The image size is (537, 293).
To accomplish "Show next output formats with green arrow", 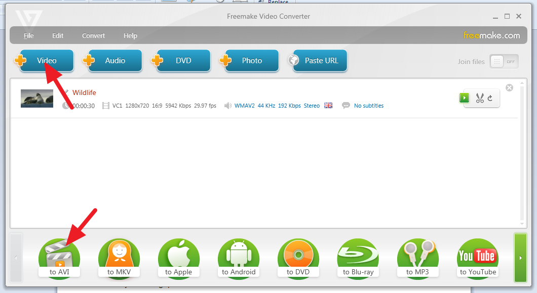I will coord(520,258).
